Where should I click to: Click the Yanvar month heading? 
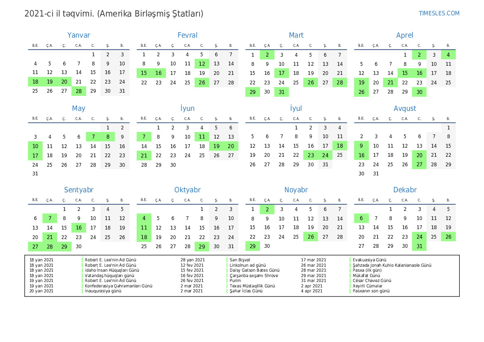click(79, 36)
